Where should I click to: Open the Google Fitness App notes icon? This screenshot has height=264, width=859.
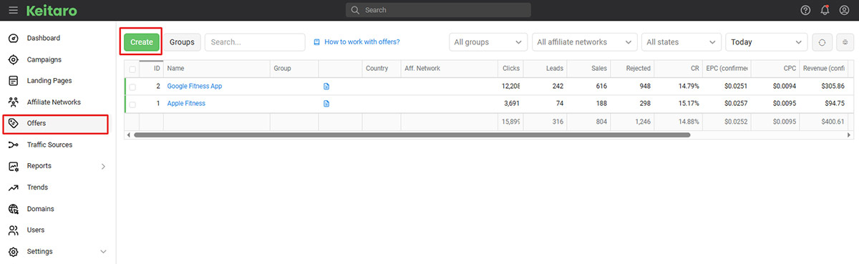pos(326,86)
